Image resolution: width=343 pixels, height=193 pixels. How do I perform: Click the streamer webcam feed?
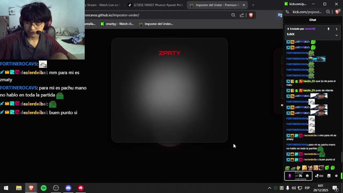click(42, 30)
